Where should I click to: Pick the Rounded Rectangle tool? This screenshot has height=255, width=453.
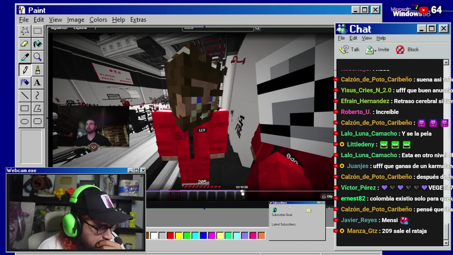(x=37, y=122)
